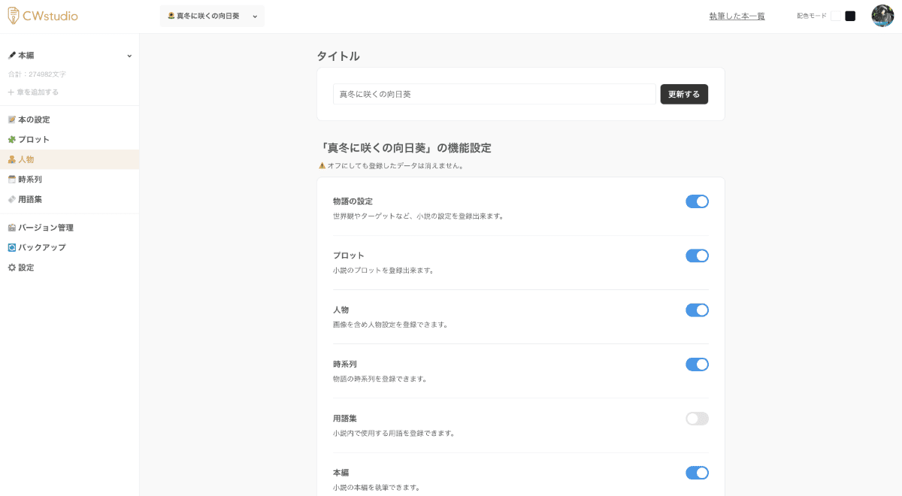The image size is (902, 496).
Task: Open バージョン管理 via the camera icon
Action: coord(11,227)
